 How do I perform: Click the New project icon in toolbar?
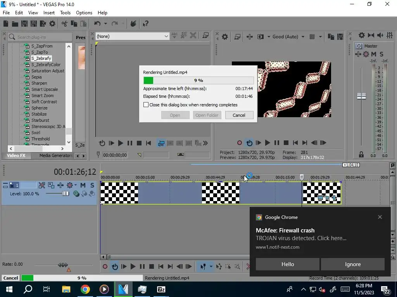coord(6,24)
